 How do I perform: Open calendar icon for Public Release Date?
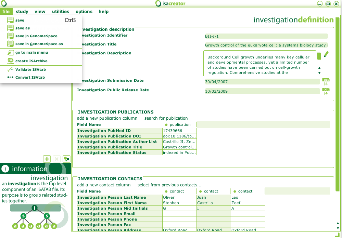click(326, 92)
